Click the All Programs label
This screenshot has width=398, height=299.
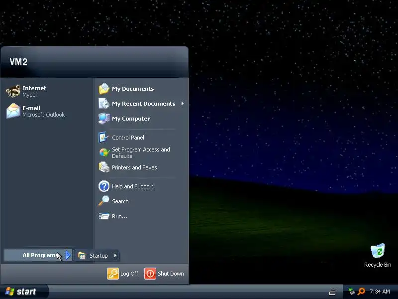pos(39,255)
